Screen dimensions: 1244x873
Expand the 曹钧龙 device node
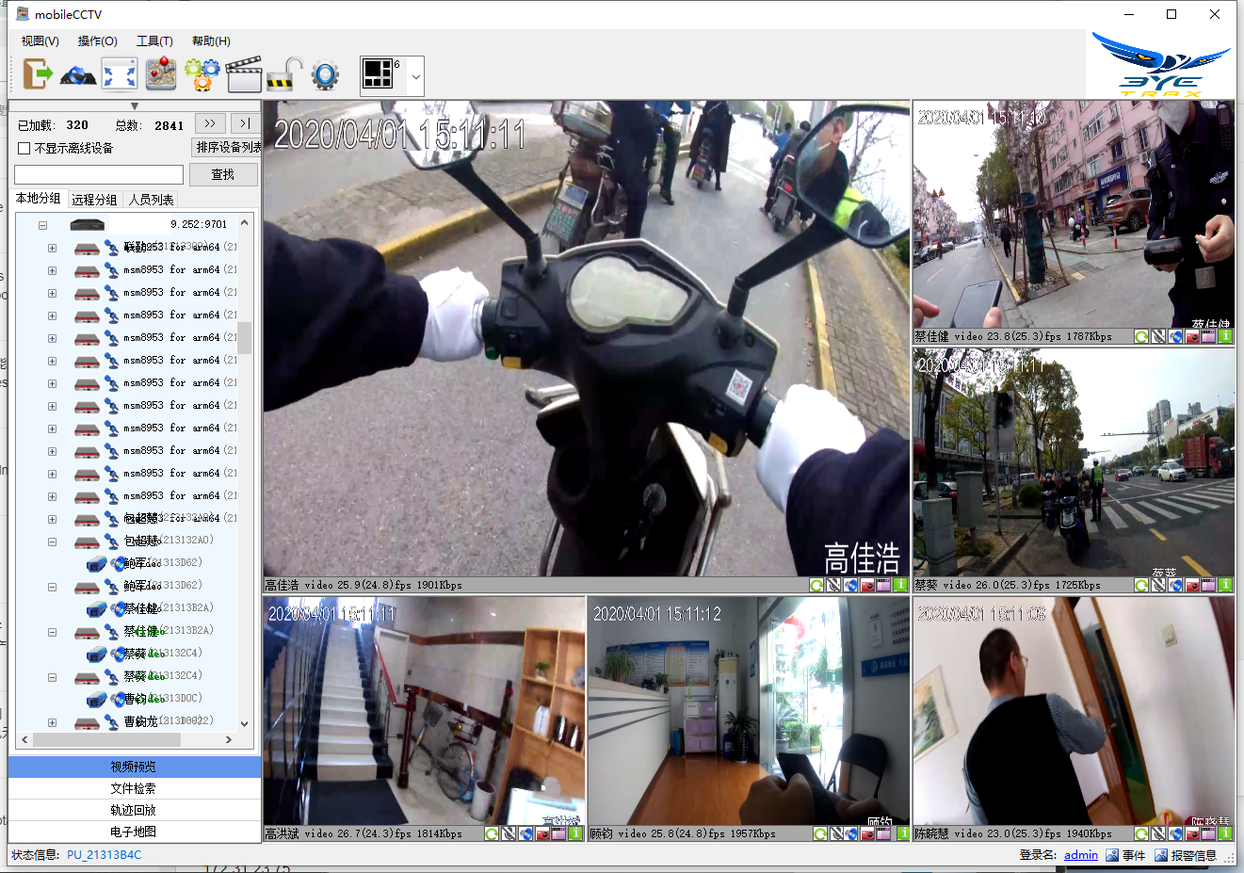pos(52,722)
